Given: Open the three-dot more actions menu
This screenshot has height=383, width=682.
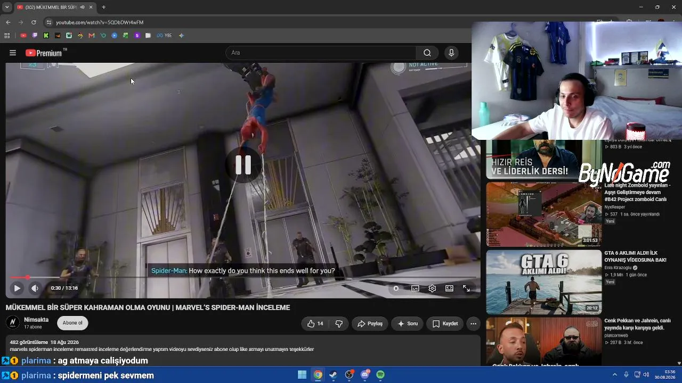Looking at the screenshot, I should pyautogui.click(x=473, y=323).
